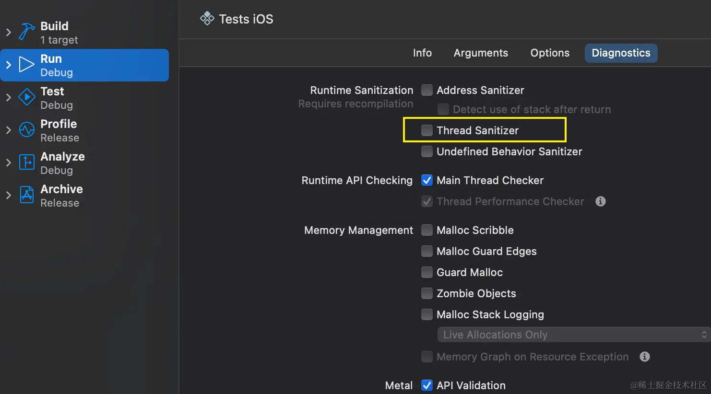
Task: Select the Archive icon in sidebar
Action: pyautogui.click(x=27, y=195)
